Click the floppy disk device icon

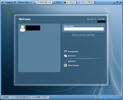tap(54, 2)
